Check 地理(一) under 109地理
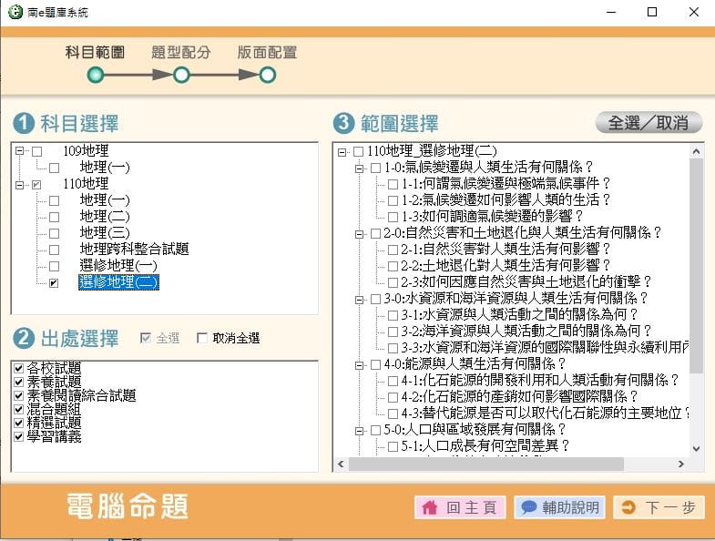 click(x=55, y=168)
